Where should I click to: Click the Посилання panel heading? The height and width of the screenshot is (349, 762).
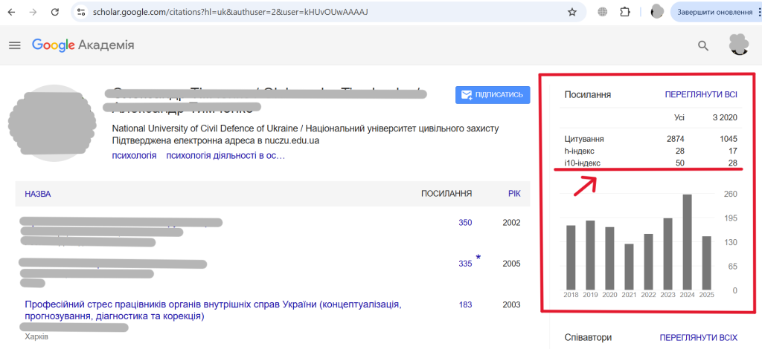tap(588, 94)
